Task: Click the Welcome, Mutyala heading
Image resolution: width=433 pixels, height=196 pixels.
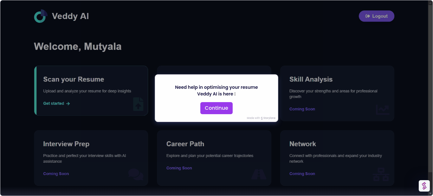Action: pos(78,46)
